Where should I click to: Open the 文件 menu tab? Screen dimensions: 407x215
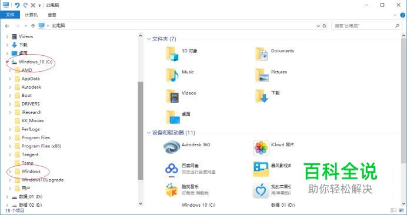pyautogui.click(x=10, y=15)
